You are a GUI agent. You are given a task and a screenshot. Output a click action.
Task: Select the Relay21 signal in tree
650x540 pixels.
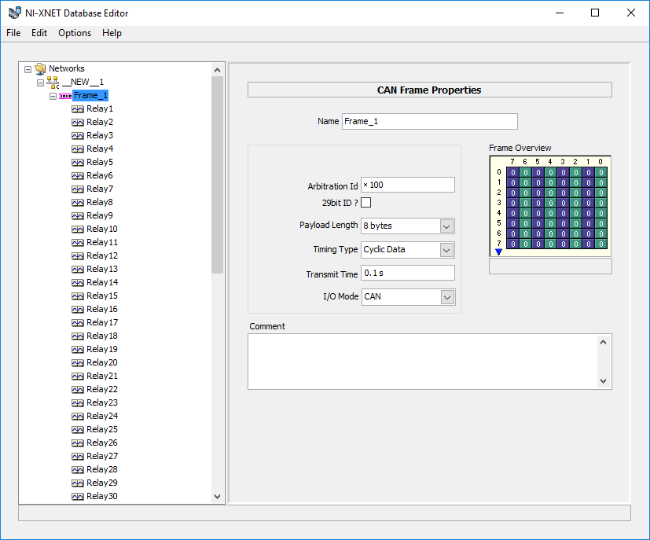102,376
